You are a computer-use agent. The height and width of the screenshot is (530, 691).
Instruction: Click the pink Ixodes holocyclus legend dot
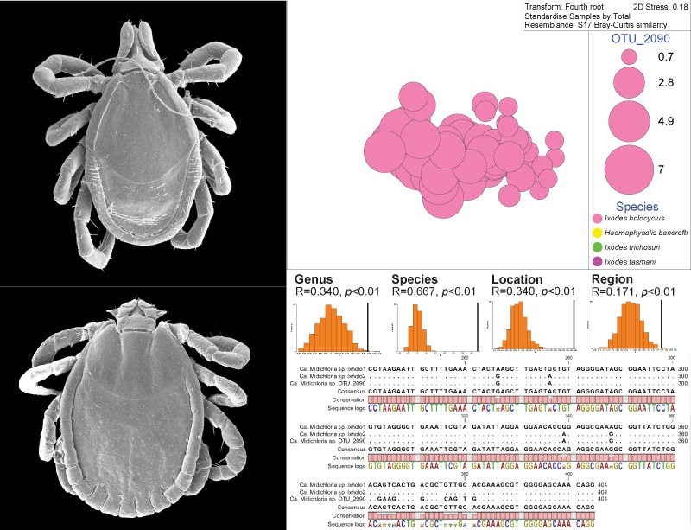(x=598, y=219)
